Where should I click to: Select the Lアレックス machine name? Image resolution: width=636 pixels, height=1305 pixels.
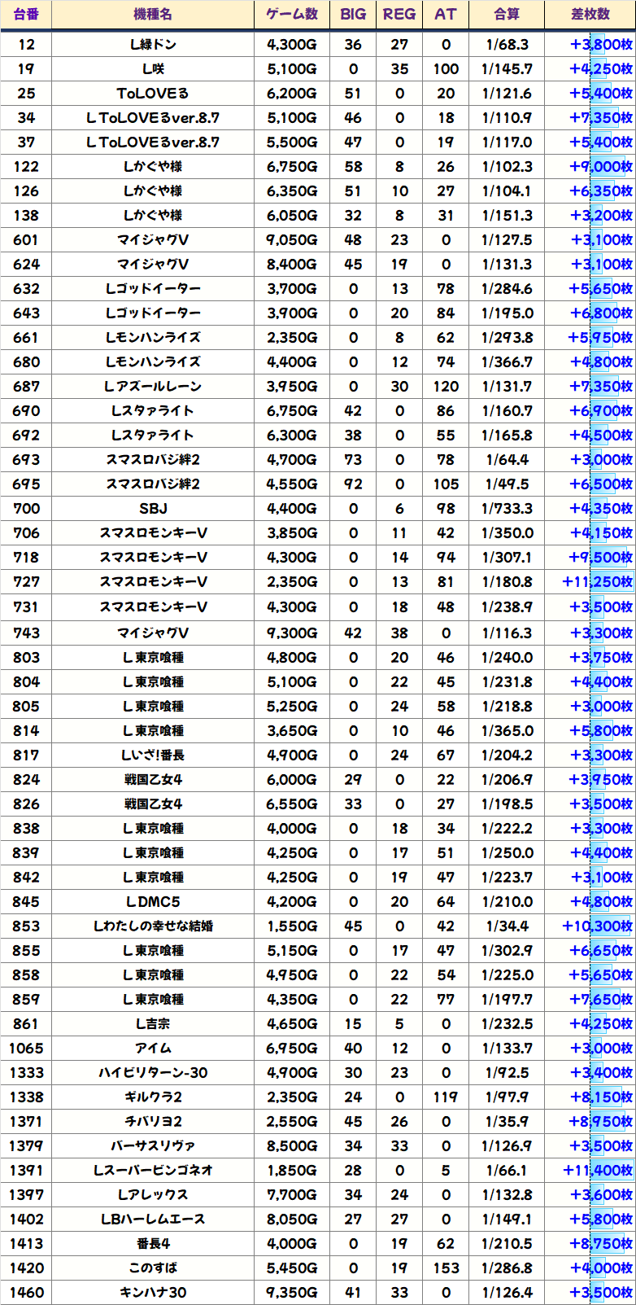tap(153, 1194)
